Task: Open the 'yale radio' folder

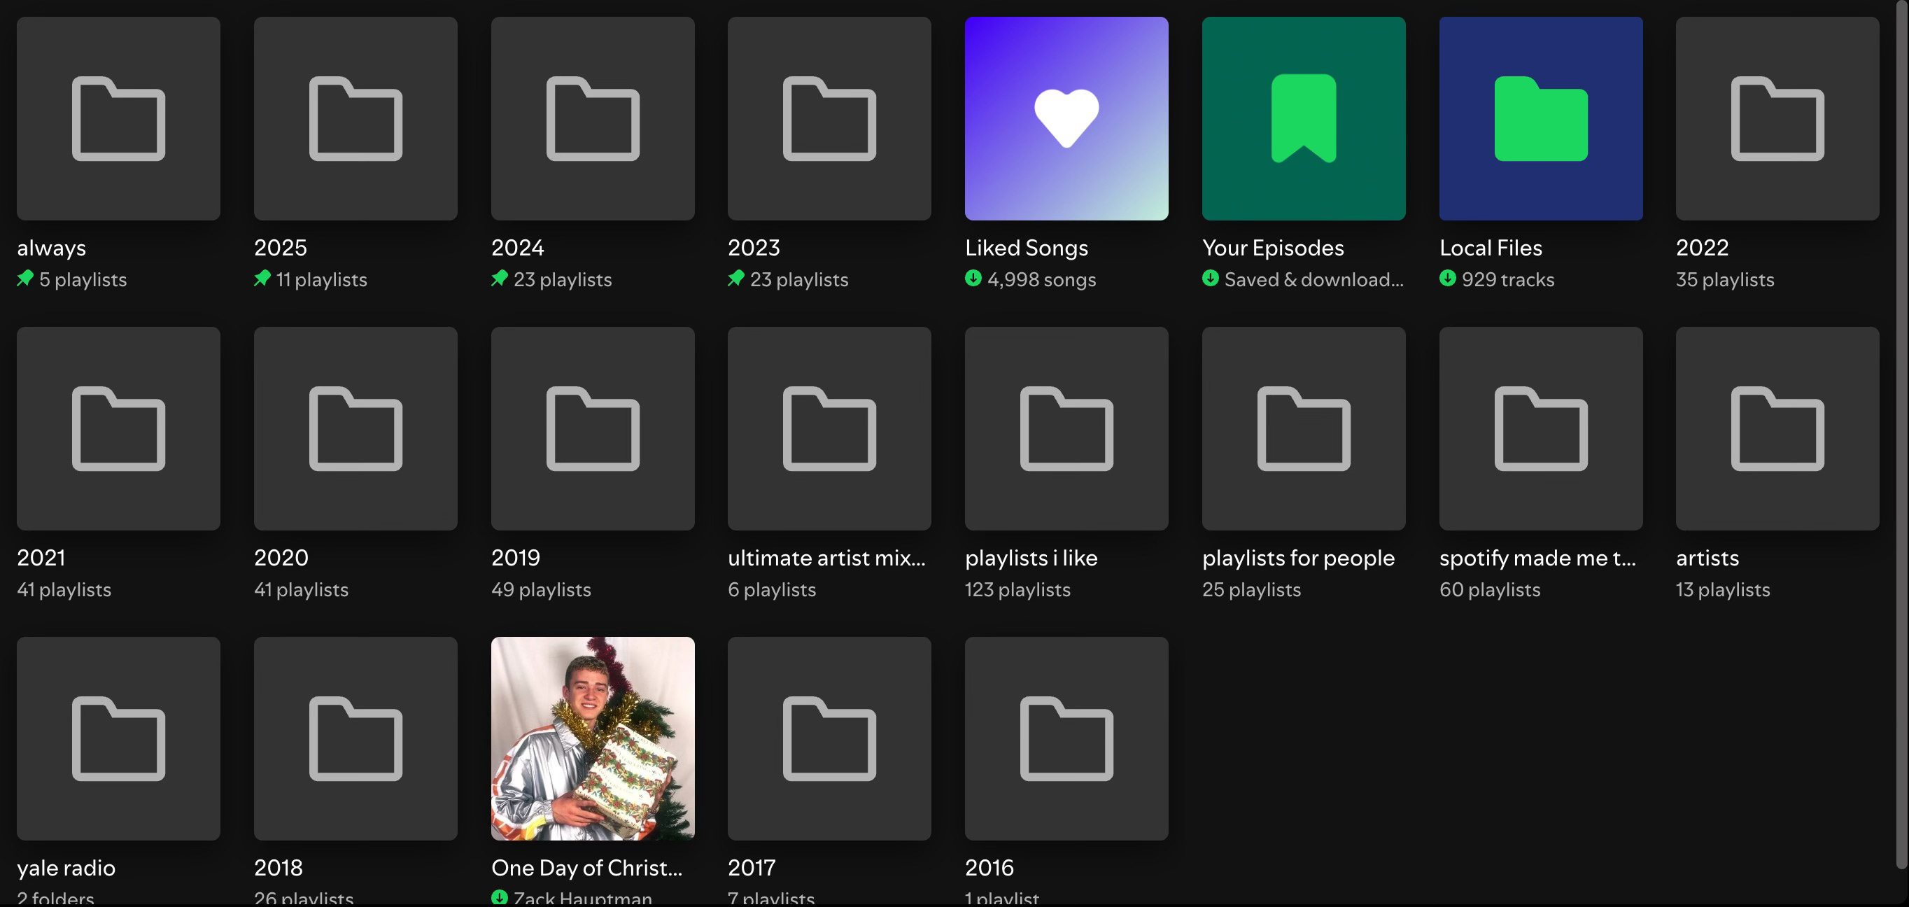Action: [118, 738]
